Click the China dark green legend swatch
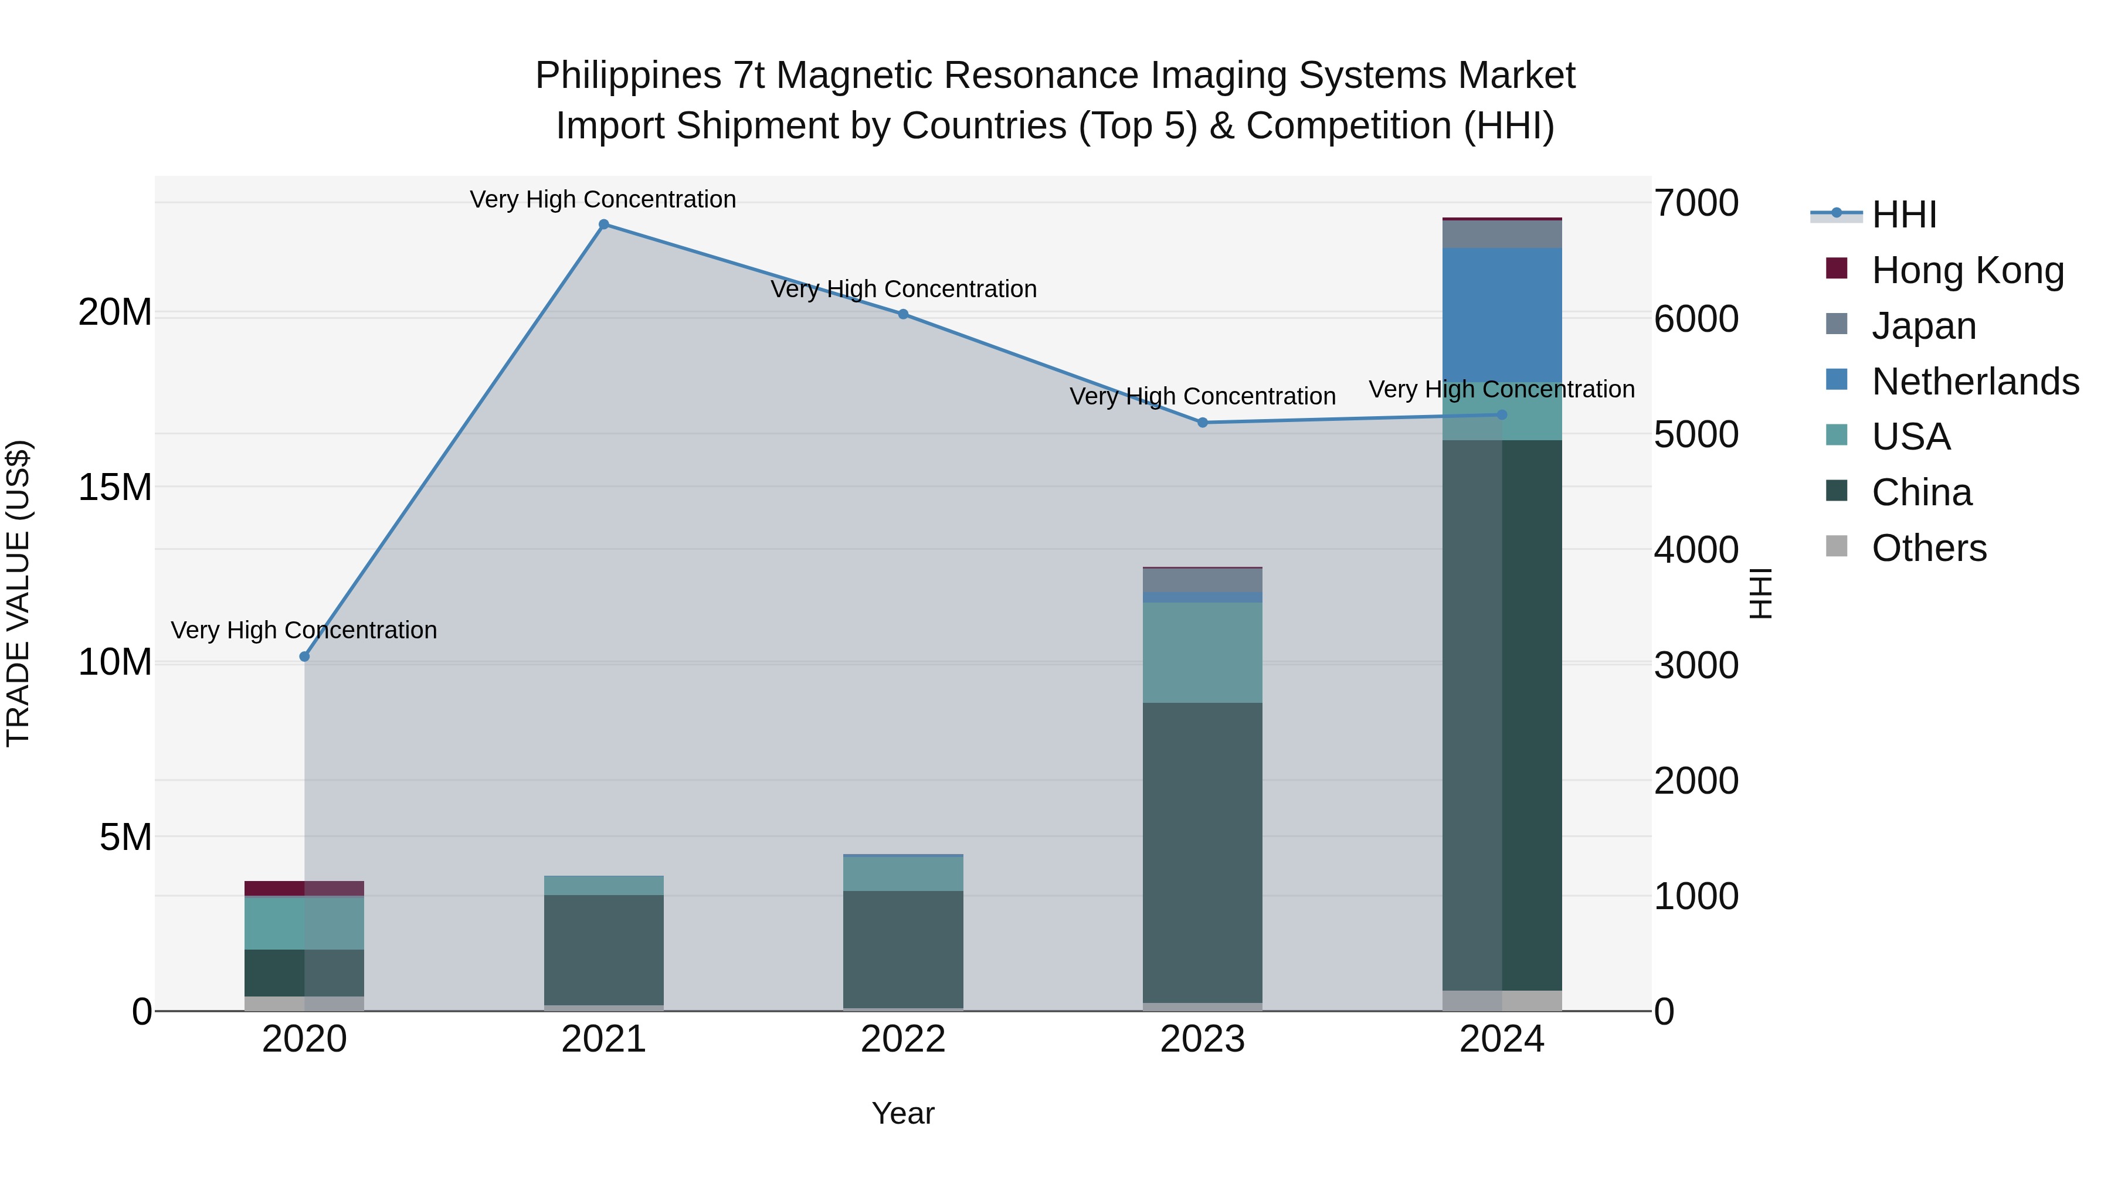 [x=1837, y=491]
